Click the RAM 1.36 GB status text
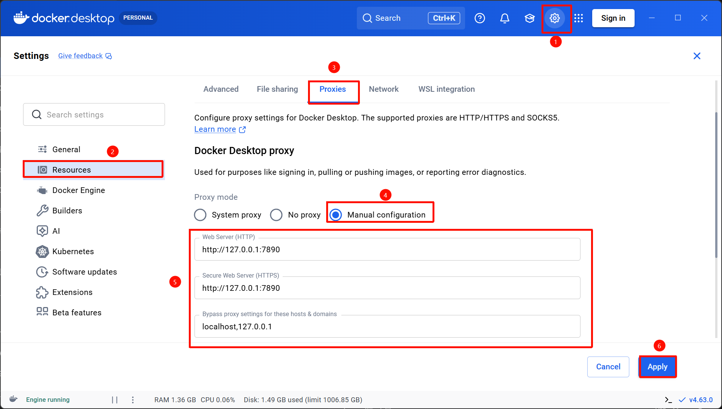 pyautogui.click(x=175, y=400)
